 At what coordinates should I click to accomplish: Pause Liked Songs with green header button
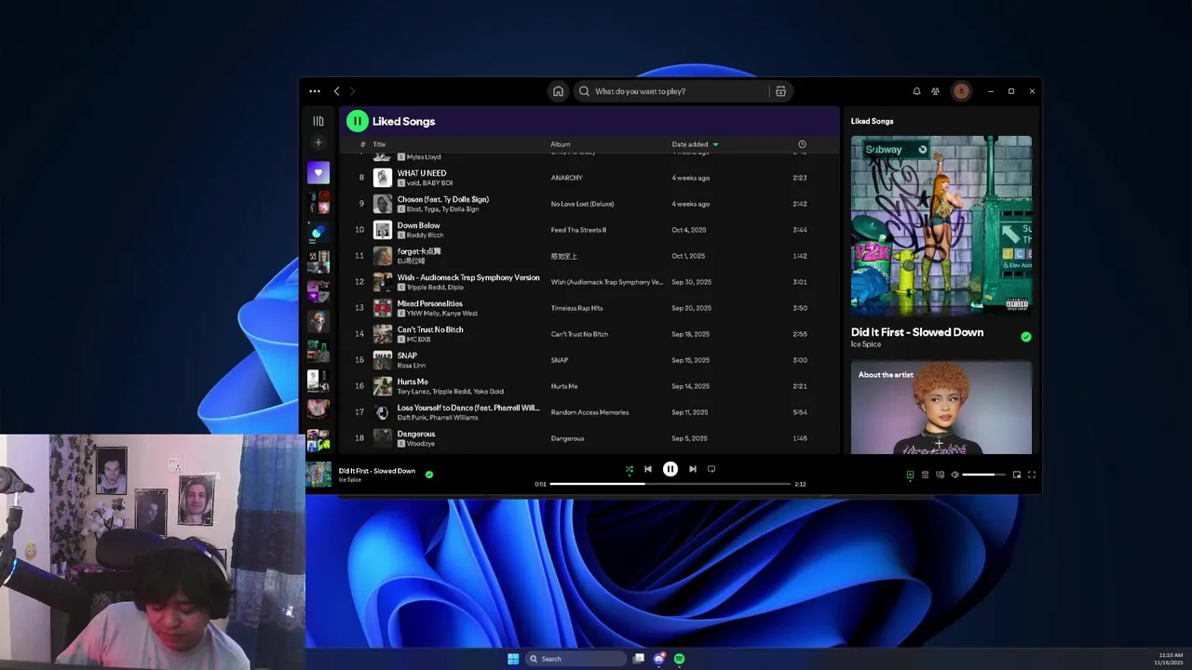[x=358, y=121]
